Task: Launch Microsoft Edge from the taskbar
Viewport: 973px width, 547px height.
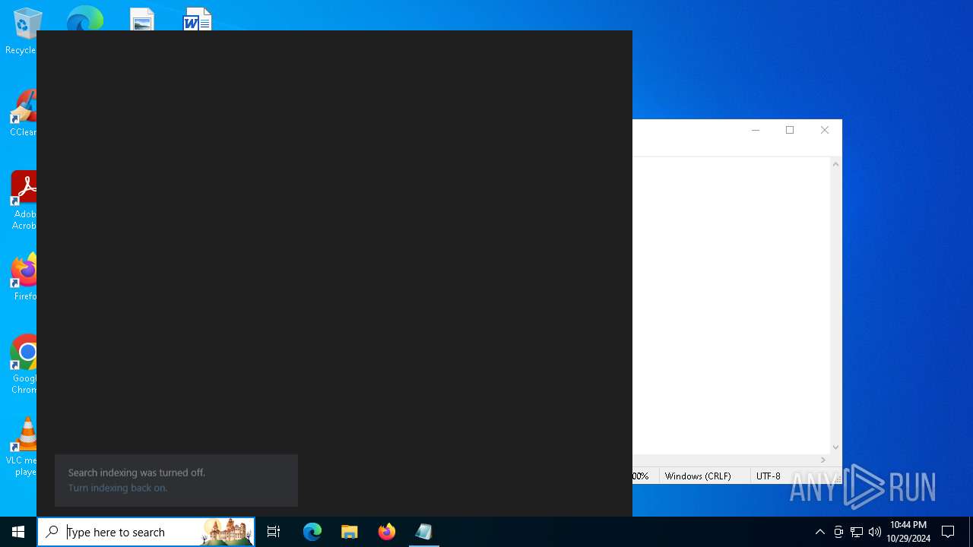Action: pos(312,532)
